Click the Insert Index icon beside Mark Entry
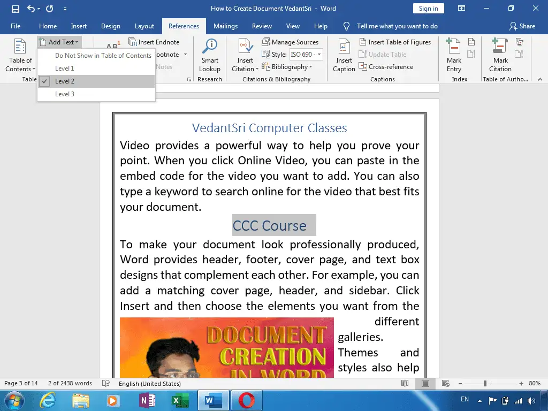Viewport: 548px width, 411px height. 471,42
